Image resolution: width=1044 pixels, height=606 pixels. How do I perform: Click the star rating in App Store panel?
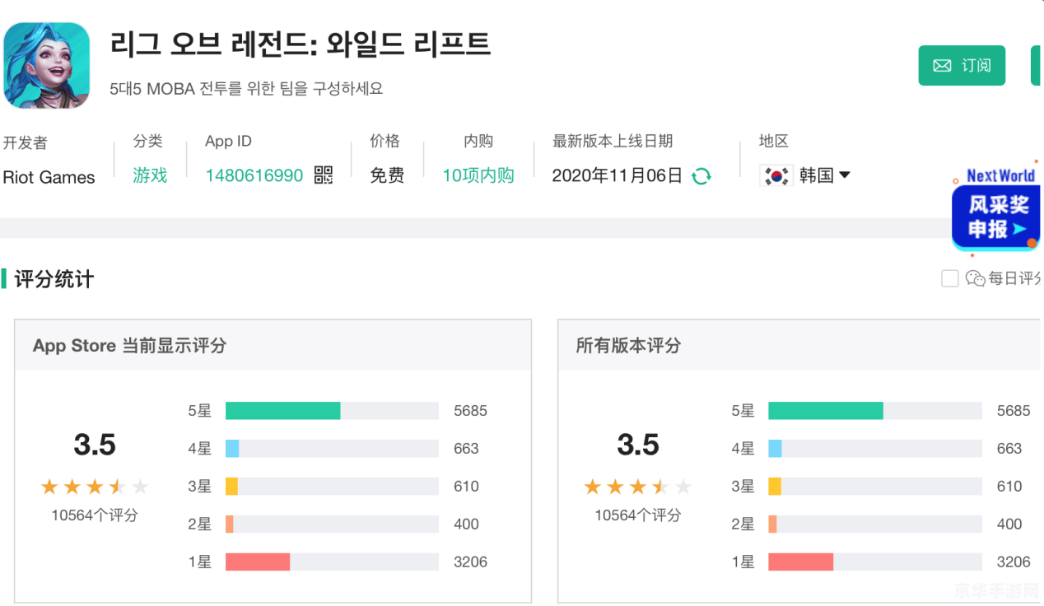(95, 487)
